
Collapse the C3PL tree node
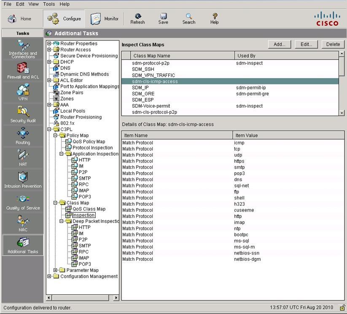tap(49, 130)
